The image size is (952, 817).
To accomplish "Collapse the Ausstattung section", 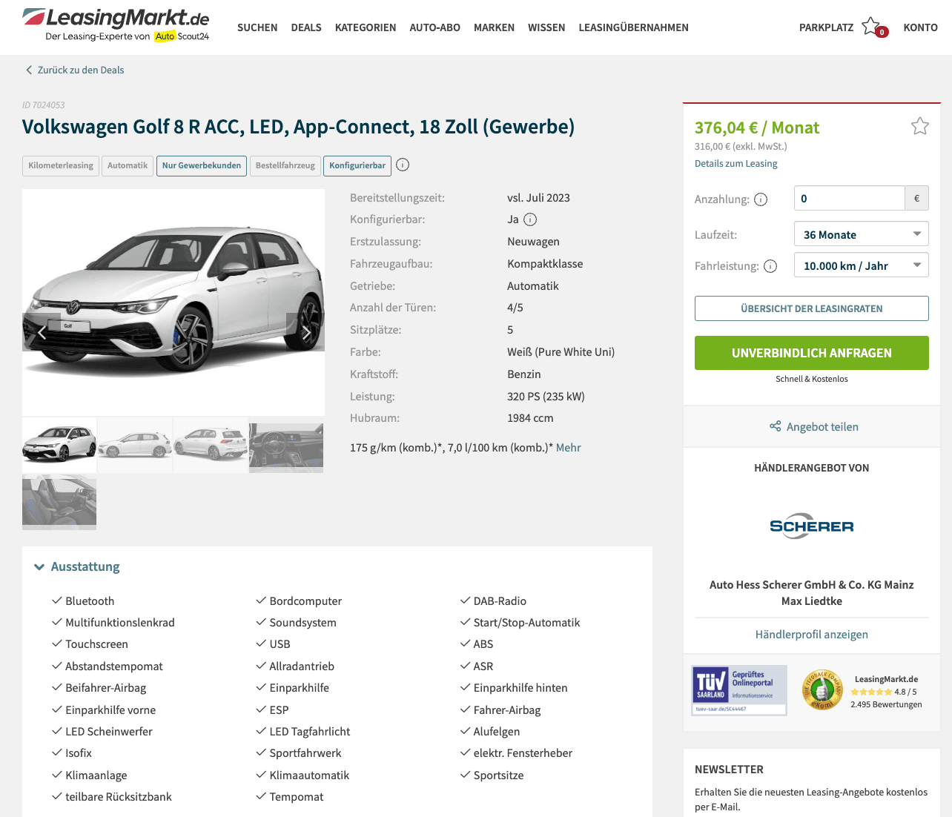I will click(x=77, y=566).
